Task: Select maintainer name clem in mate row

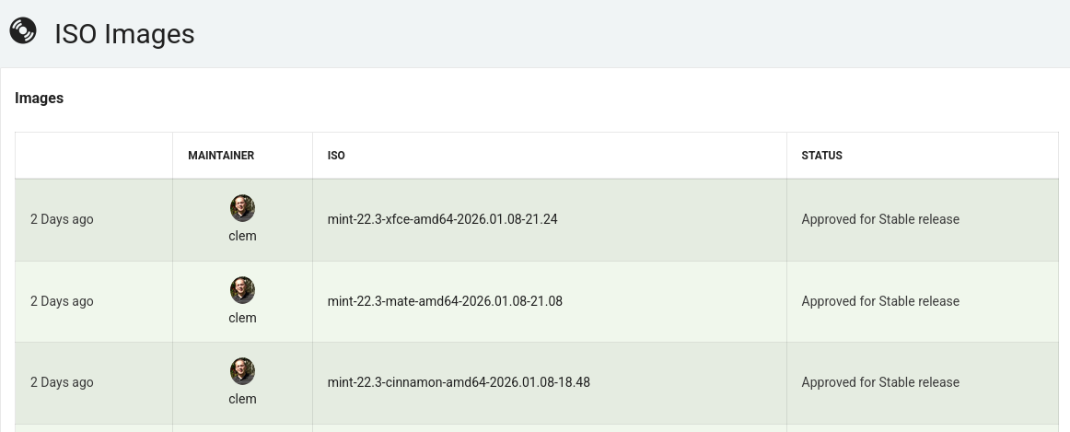Action: 242,318
